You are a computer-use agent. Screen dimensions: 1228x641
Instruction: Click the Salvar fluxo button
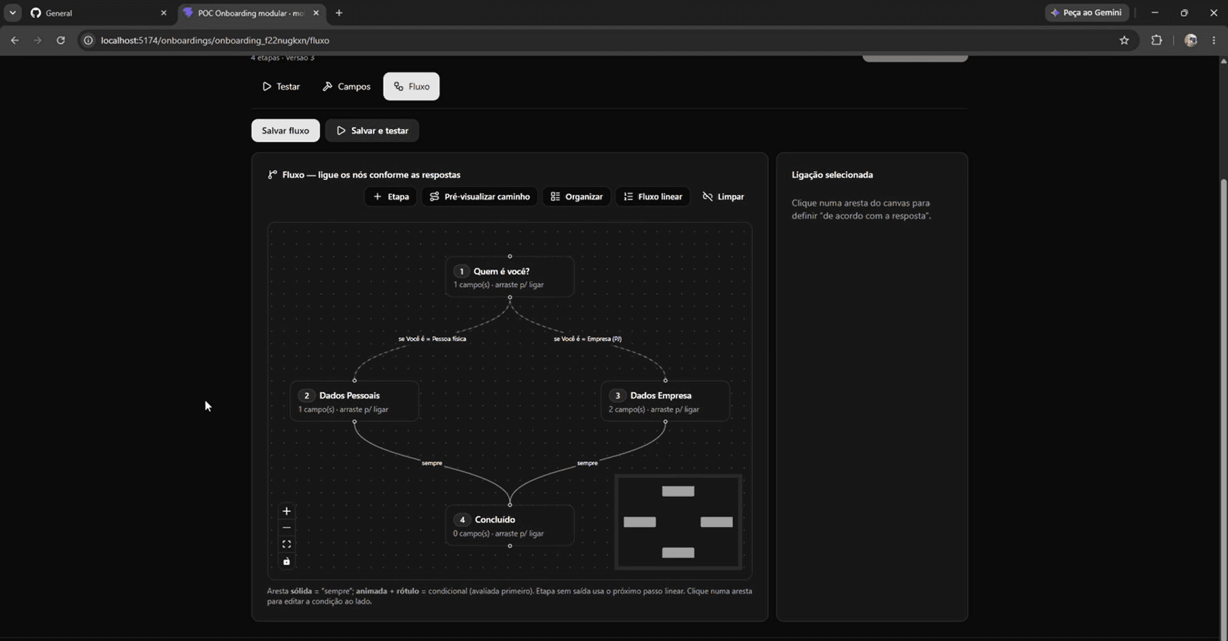[x=285, y=131]
